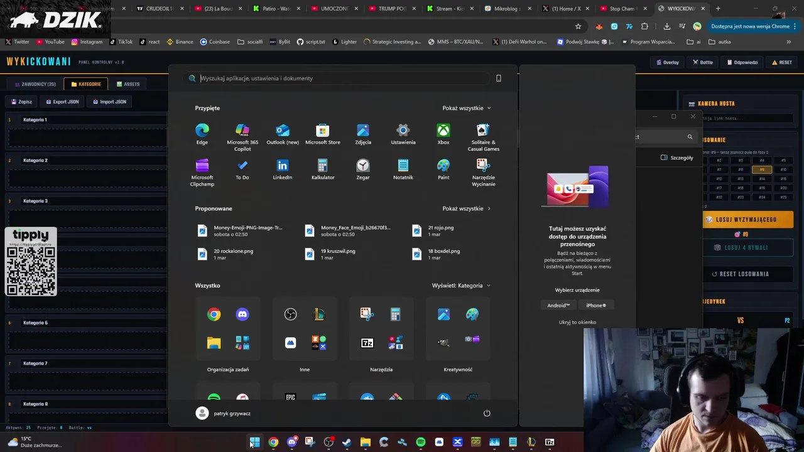This screenshot has width=804, height=452.
Task: Open Microsoft Store from pinned apps
Action: [x=323, y=134]
